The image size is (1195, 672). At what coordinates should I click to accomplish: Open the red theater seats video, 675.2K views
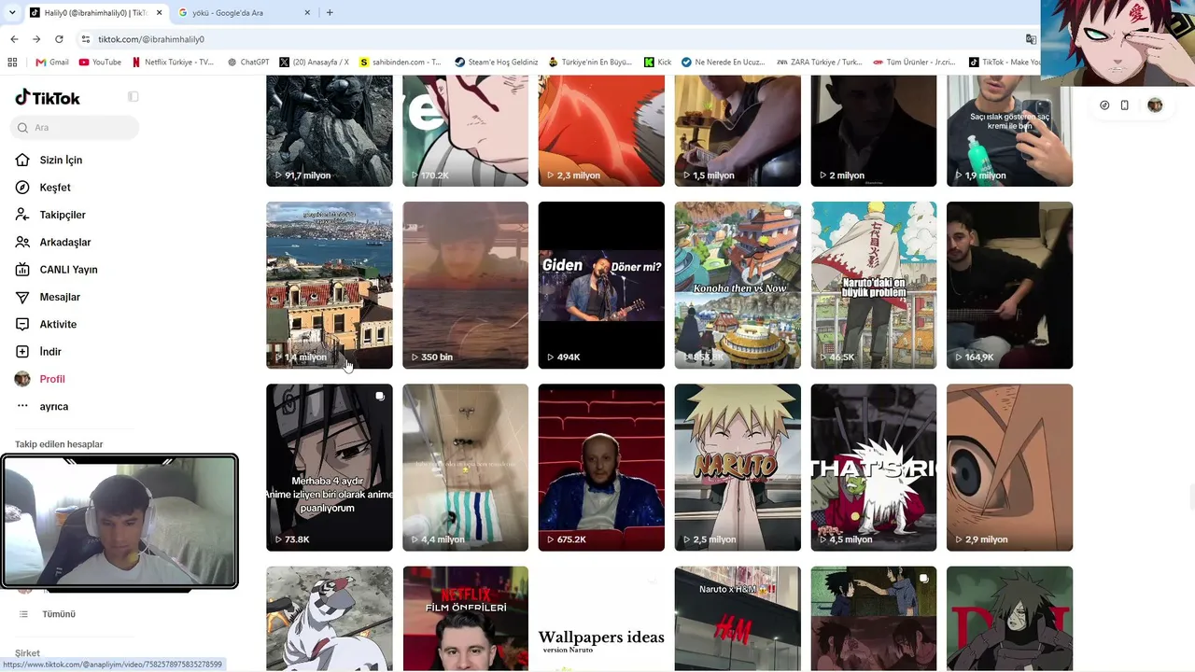(601, 468)
